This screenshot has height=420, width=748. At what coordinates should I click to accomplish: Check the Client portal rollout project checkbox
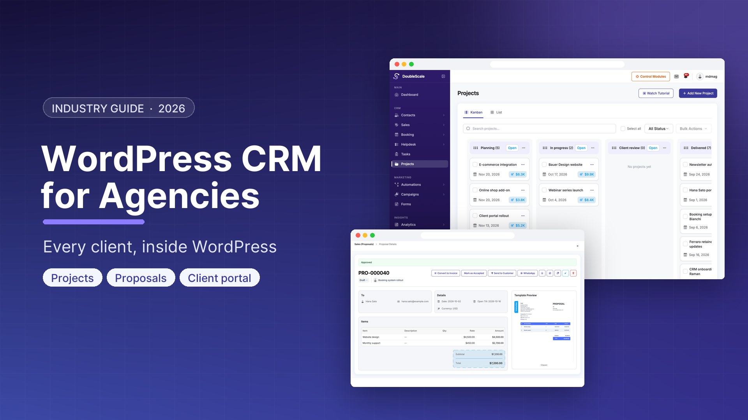[x=475, y=216]
